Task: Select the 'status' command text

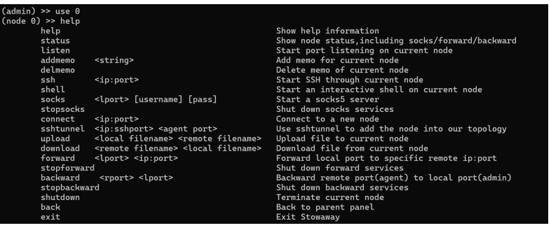Action: 55,40
